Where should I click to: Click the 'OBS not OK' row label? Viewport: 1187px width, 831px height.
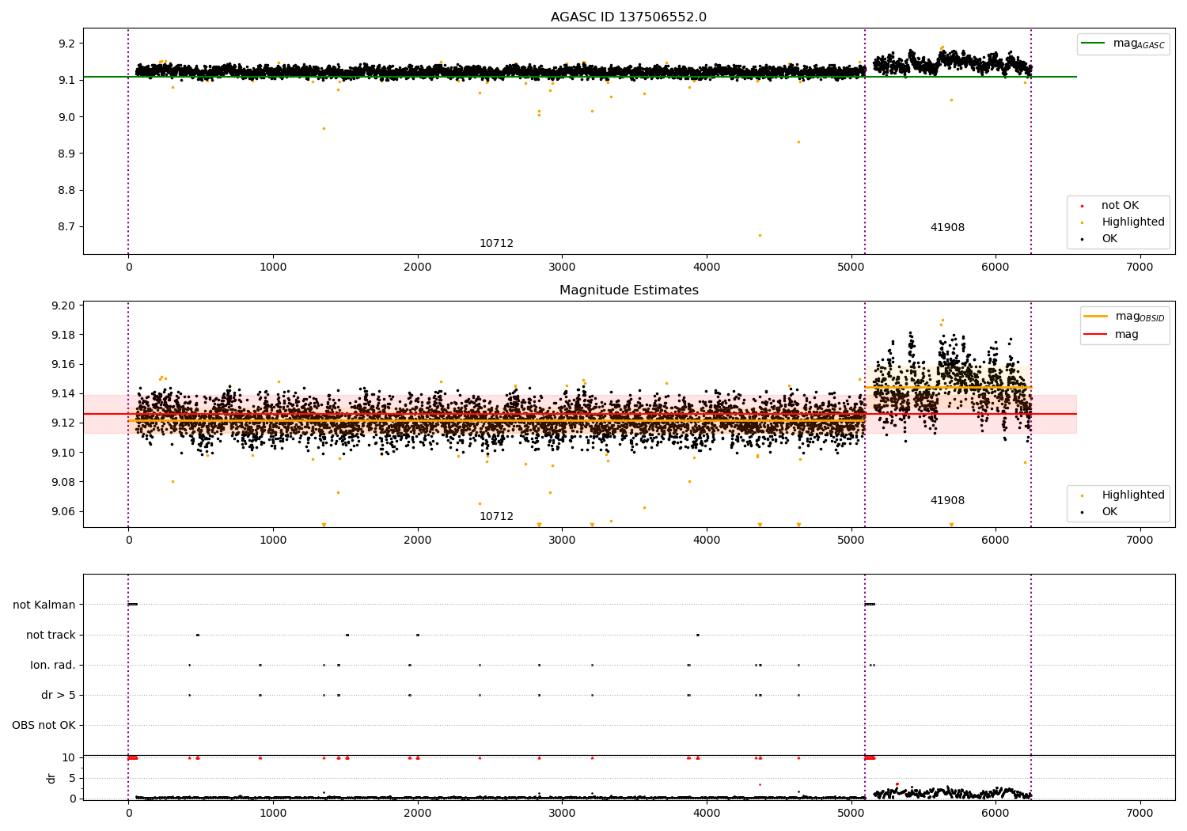pyautogui.click(x=44, y=726)
